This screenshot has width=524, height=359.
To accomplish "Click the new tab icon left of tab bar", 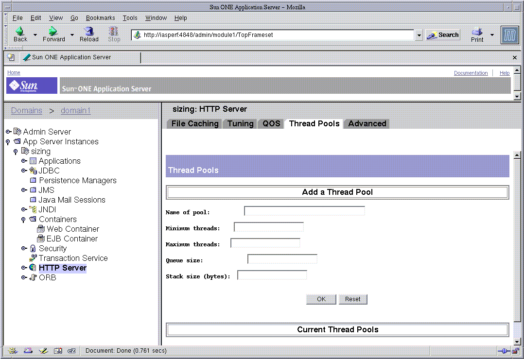I will (11, 57).
